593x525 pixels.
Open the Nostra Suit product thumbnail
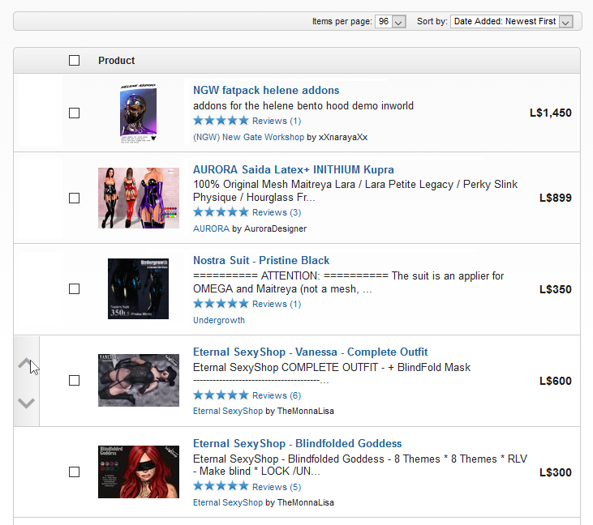tap(139, 288)
